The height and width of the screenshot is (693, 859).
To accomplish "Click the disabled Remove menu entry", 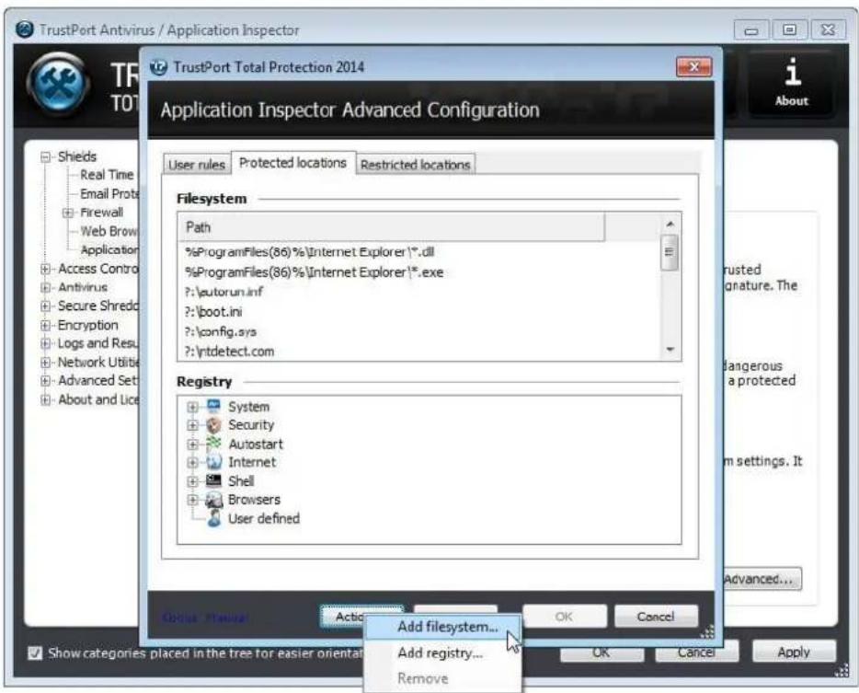I will [x=422, y=678].
